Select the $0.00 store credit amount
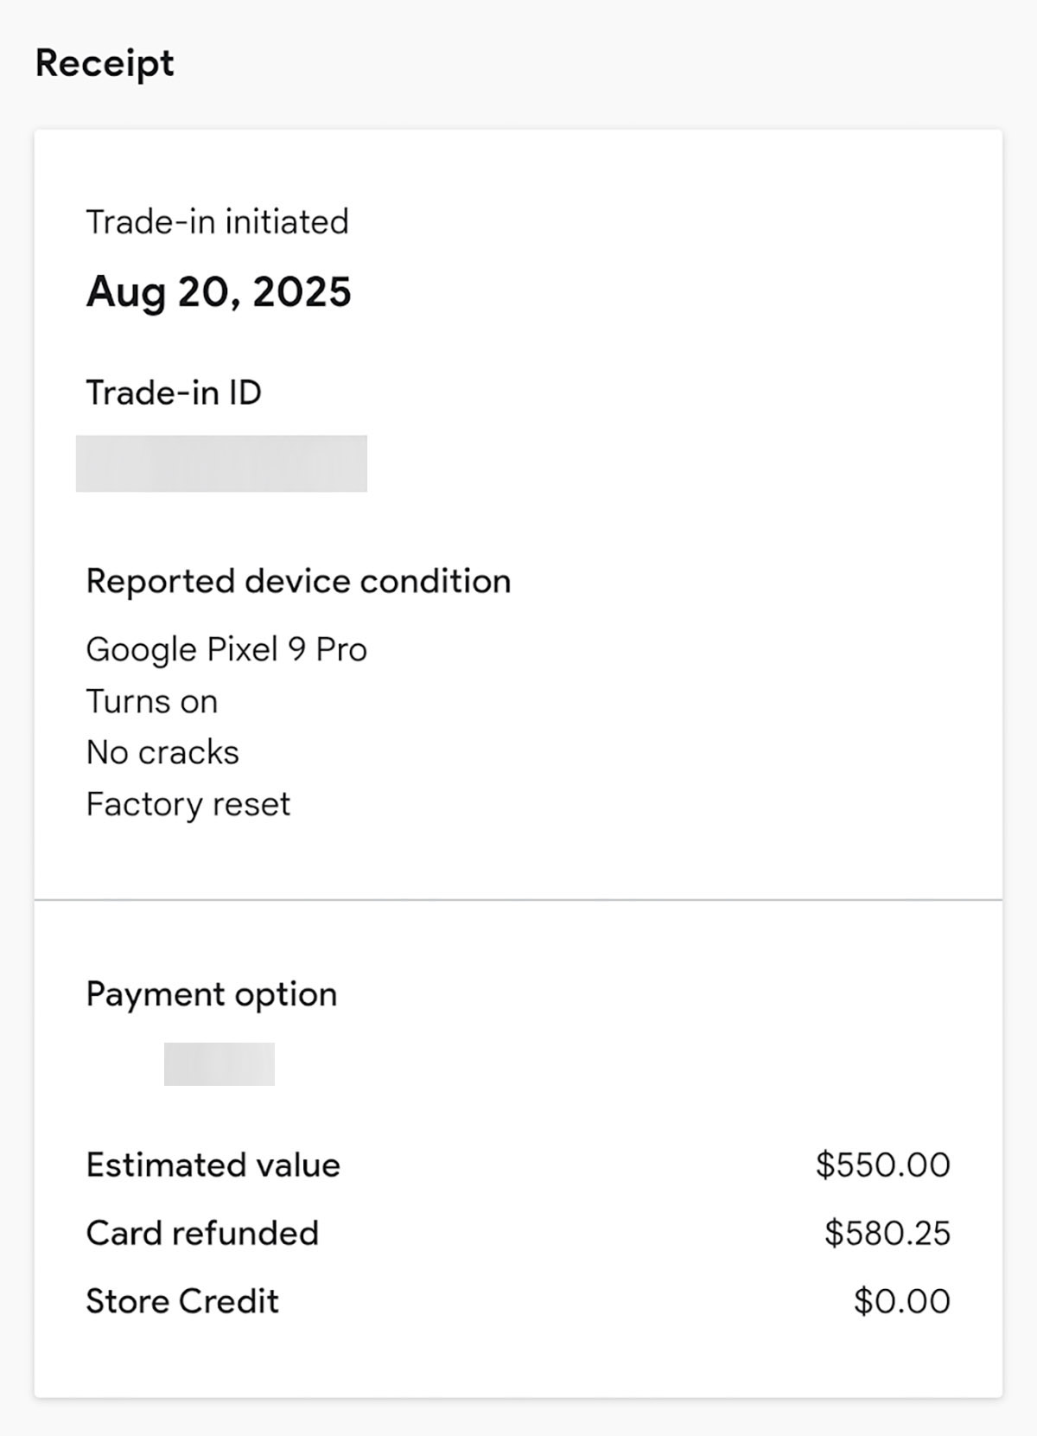Image resolution: width=1037 pixels, height=1436 pixels. tap(901, 1301)
